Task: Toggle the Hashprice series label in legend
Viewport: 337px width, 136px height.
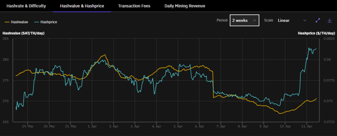Action: 48,22
